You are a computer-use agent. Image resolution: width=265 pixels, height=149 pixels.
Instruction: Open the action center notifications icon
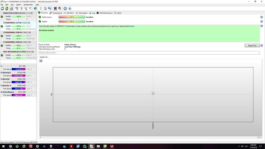click(x=261, y=146)
